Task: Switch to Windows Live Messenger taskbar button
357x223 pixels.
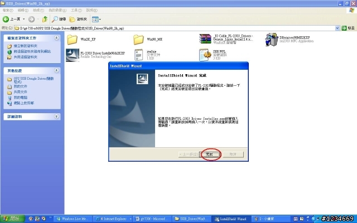Action: 73,219
